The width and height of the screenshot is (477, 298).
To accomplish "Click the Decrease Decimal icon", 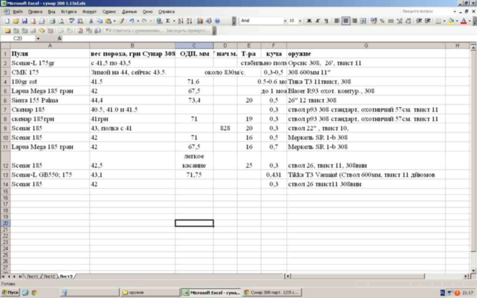I will (408, 21).
